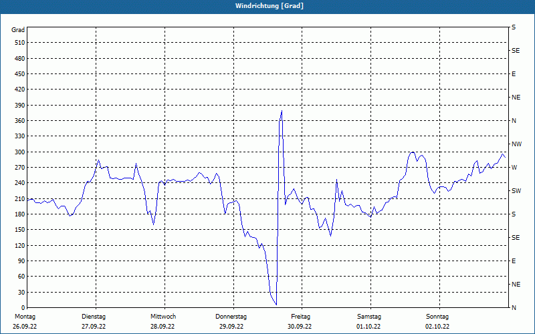The height and width of the screenshot is (334, 535).
Task: Click the 'NE' compass label beside 390
Action: (516, 98)
